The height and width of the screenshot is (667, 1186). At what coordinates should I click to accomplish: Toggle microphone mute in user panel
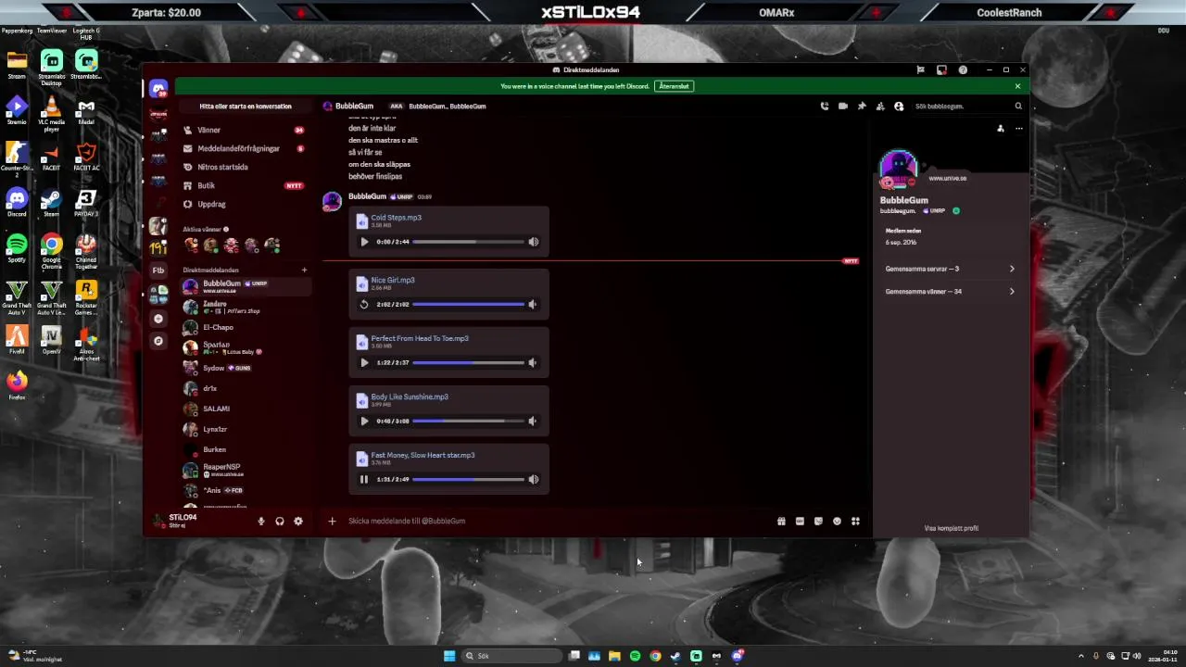point(261,522)
